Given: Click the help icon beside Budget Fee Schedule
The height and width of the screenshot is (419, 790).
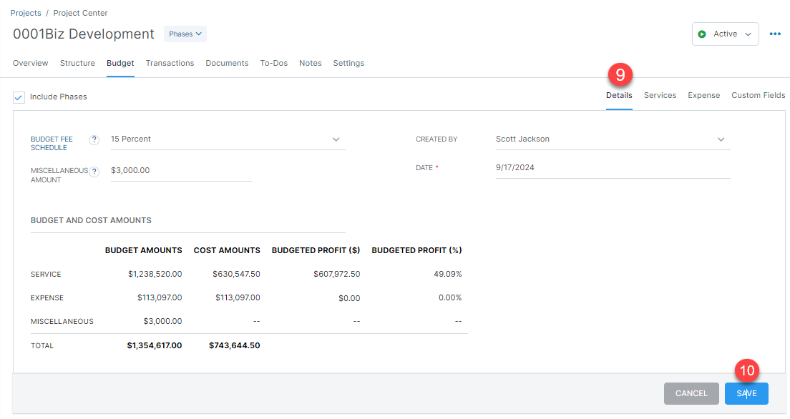Looking at the screenshot, I should (94, 140).
